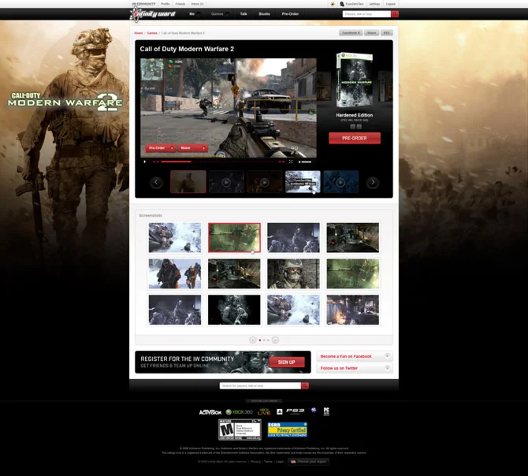Image resolution: width=528 pixels, height=476 pixels.
Task: Open Settings in the top bar
Action: coord(374,4)
